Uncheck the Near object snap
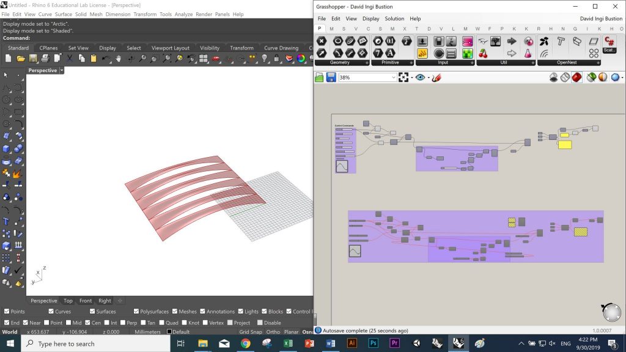The image size is (626, 352). (26, 323)
